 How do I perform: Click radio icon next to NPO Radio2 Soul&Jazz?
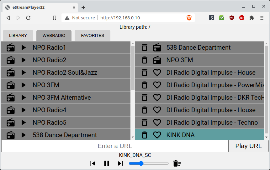10,72
